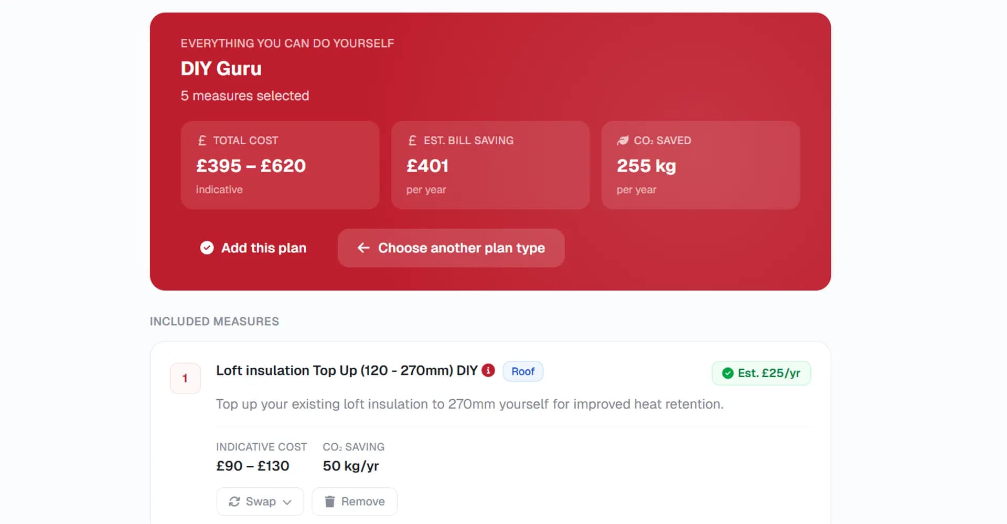Image resolution: width=1007 pixels, height=524 pixels.
Task: Click the CO₂ Saved 255 kg card
Action: click(x=700, y=165)
